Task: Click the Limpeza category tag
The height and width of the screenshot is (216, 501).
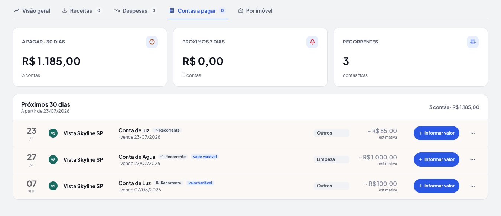Action: click(x=332, y=159)
